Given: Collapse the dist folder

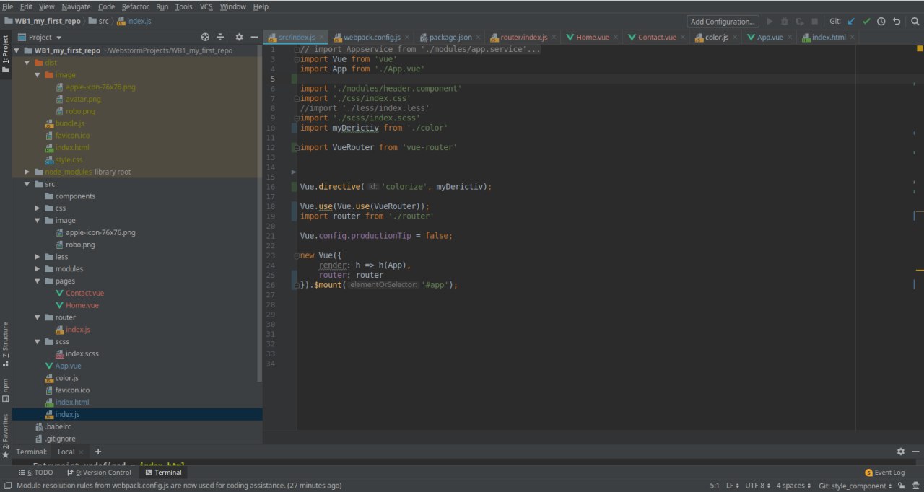Looking at the screenshot, I should point(27,63).
